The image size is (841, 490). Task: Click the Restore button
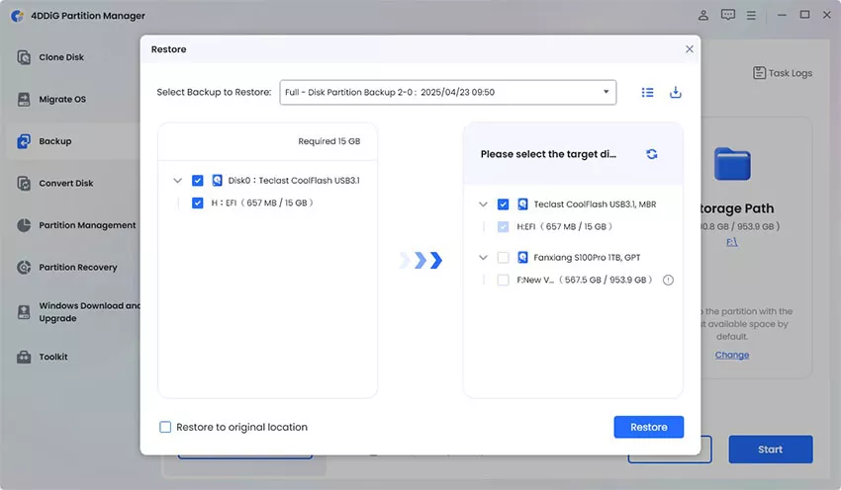click(648, 427)
